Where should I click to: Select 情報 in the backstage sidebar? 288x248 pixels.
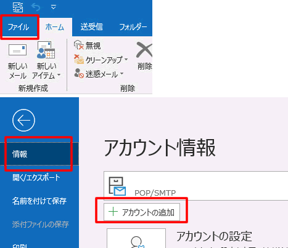[x=39, y=154]
